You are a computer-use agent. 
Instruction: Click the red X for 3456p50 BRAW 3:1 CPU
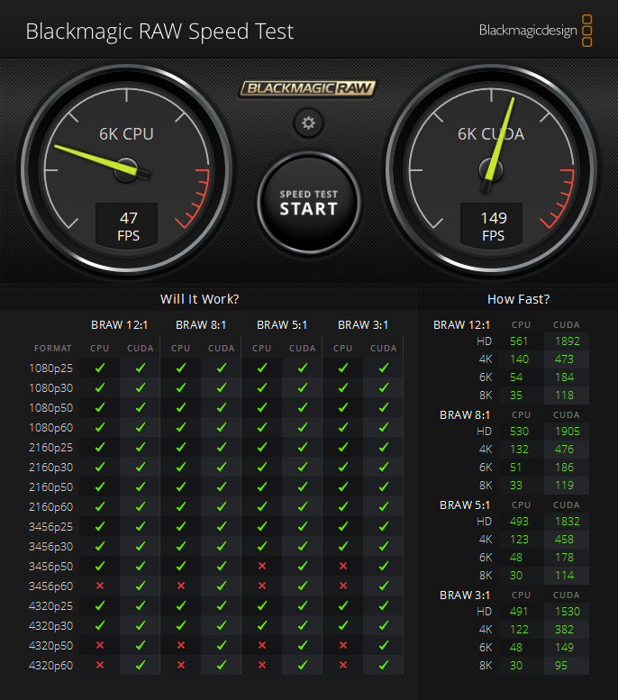click(x=343, y=566)
